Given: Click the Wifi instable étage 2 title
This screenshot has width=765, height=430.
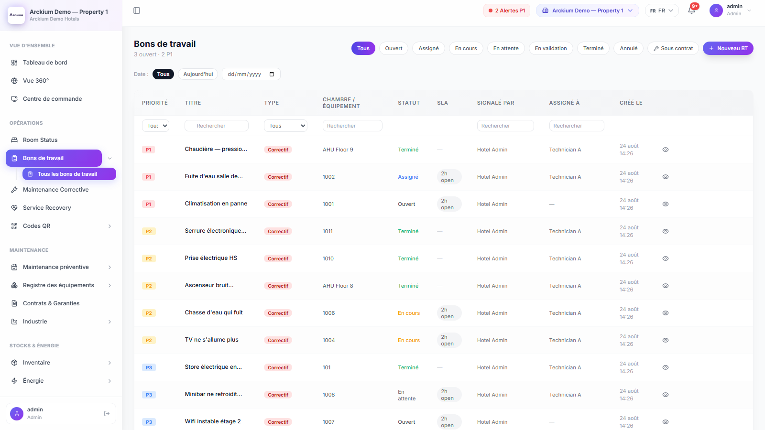Looking at the screenshot, I should coord(213,421).
